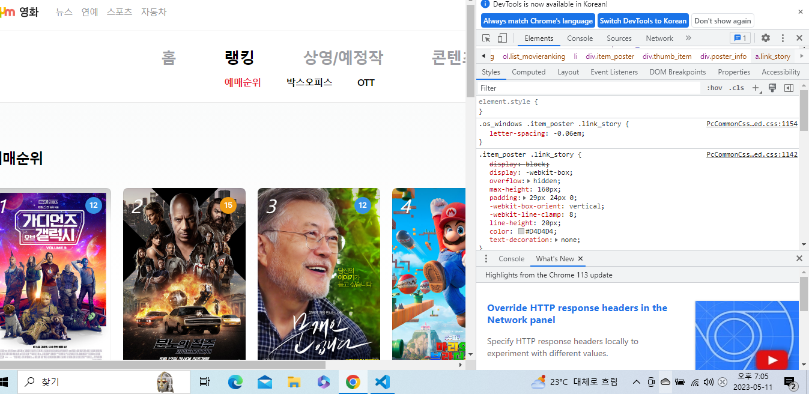Select the a.link_story breadcrumb

pos(772,56)
